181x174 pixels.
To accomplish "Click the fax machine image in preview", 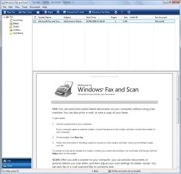I will pyautogui.click(x=64, y=89).
